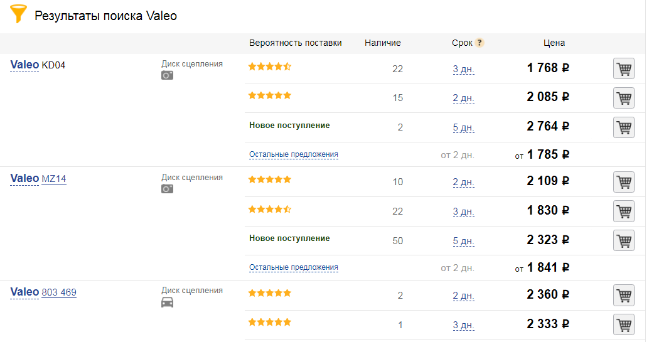Add the 2 085 ₽ offer to cart
Image resolution: width=649 pixels, height=342 pixels.
point(623,98)
